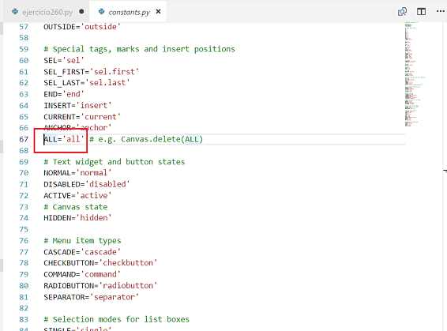
Task: Click line number 83 in gutter
Action: click(24, 320)
